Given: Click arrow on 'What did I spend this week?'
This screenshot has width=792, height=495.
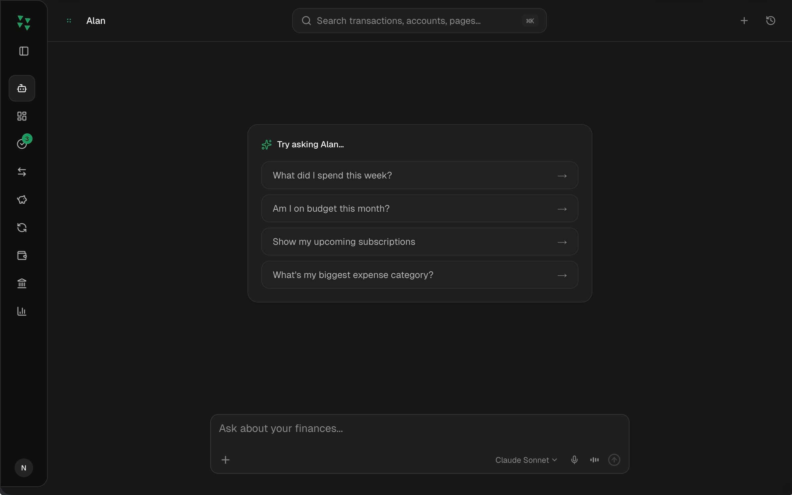Looking at the screenshot, I should click(562, 176).
